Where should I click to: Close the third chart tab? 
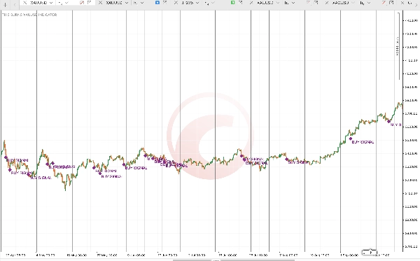[176, 3]
